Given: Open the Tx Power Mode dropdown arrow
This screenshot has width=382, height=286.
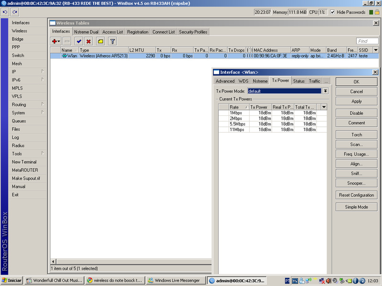Looking at the screenshot, I should point(325,91).
